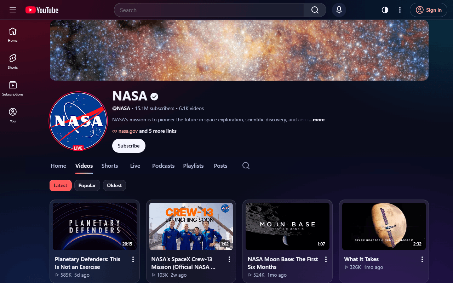Click the 2:32 duration badge
This screenshot has height=283, width=453.
417,244
